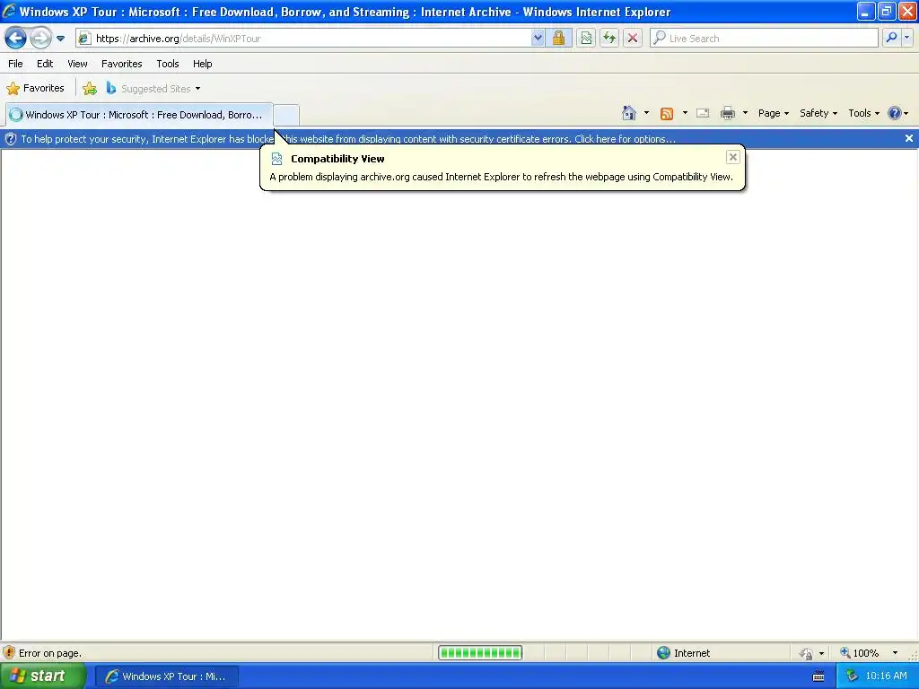919x689 pixels.
Task: Click the 10:16 AM taskbar clock
Action: tap(886, 676)
